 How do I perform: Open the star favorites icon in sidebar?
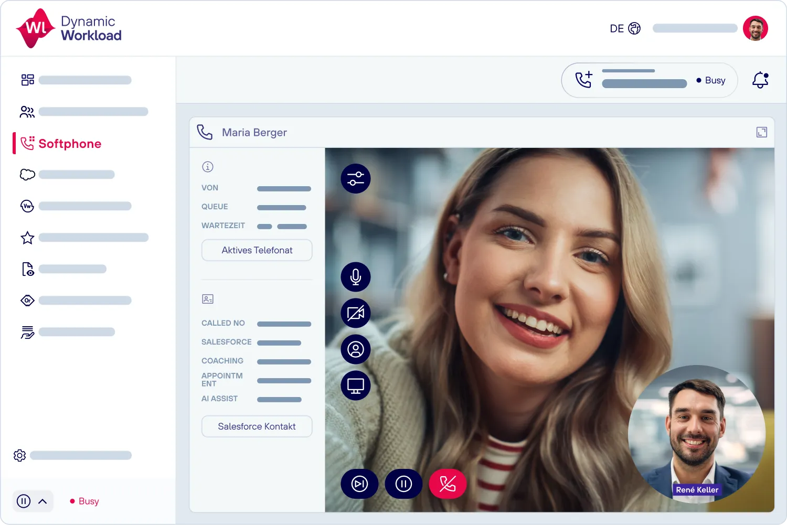point(27,238)
